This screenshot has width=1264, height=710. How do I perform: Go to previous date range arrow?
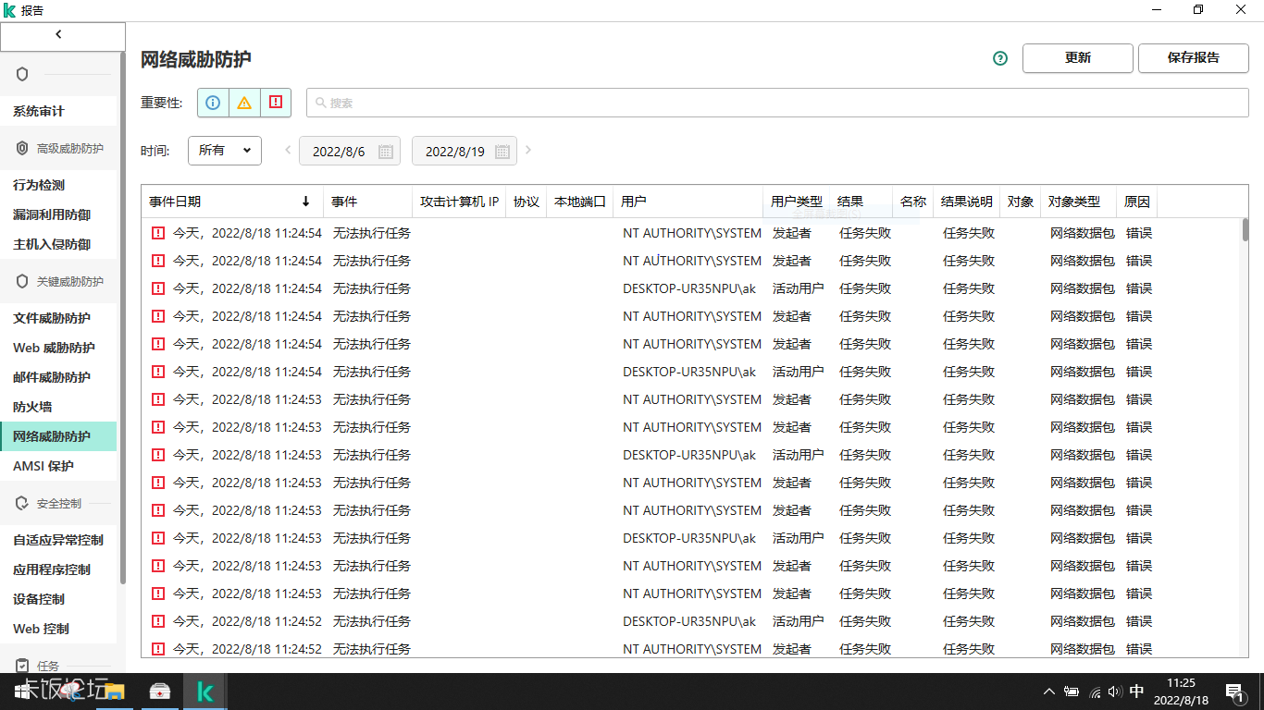pyautogui.click(x=288, y=150)
